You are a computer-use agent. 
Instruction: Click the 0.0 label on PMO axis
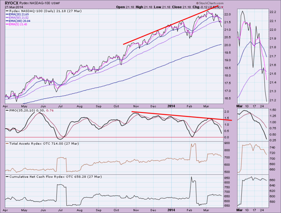227,137
